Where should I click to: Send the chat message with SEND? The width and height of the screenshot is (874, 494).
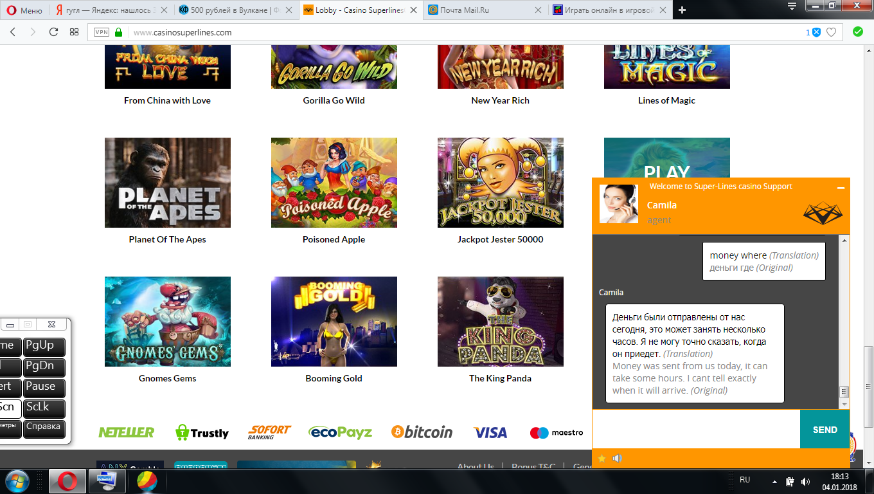pos(825,429)
